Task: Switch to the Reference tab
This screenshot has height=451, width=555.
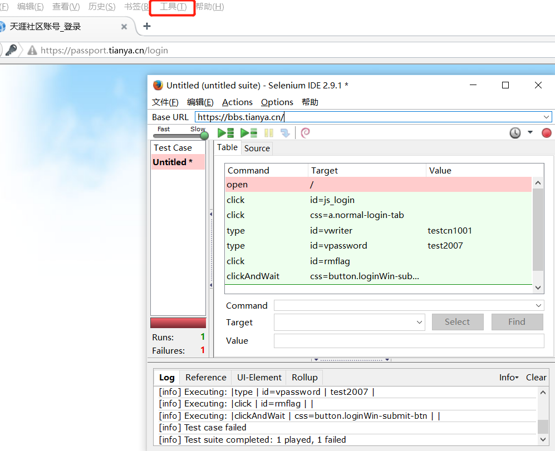Action: coord(205,378)
